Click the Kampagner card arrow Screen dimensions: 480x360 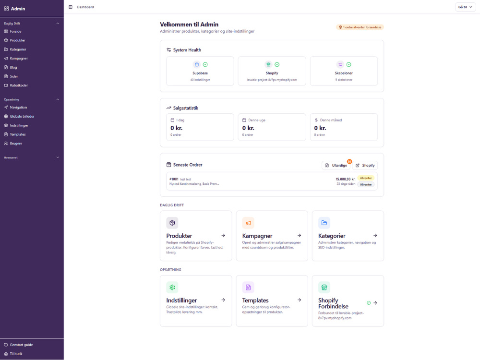[x=299, y=235]
